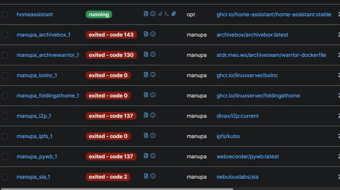The width and height of the screenshot is (340, 190).
Task: Inspect icon for manupa_sia_1
Action: click(153, 176)
